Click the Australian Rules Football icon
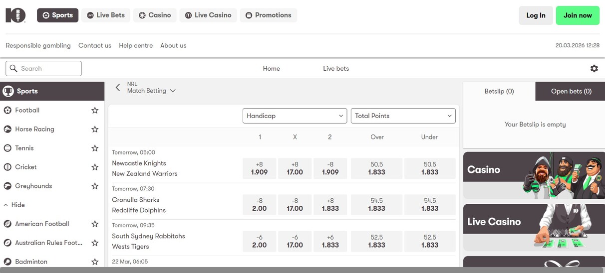Screen dimensions: 605x273 [7, 243]
